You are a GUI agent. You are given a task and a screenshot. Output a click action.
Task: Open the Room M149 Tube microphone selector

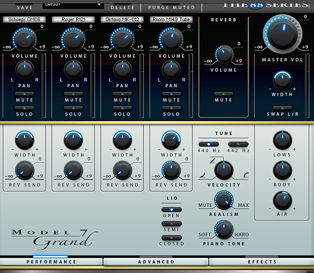click(x=172, y=19)
